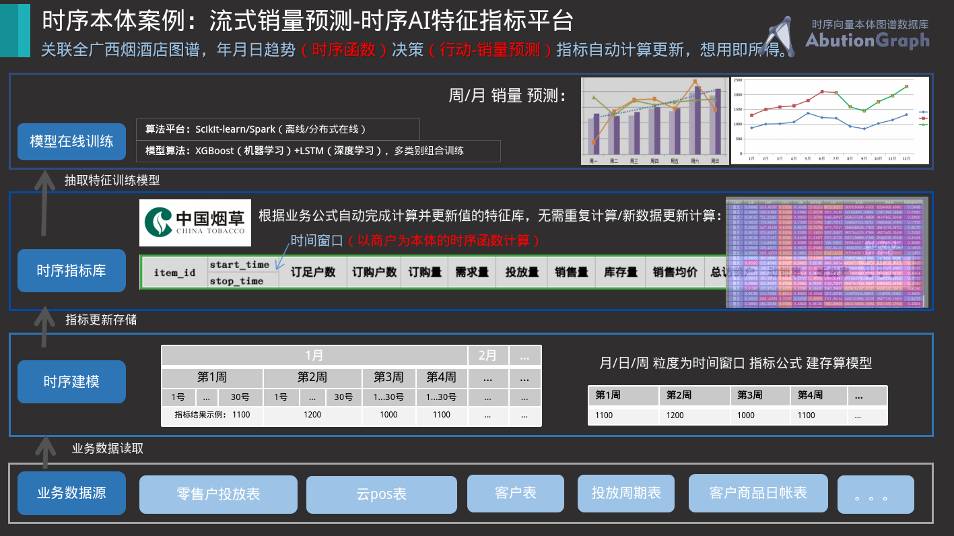Click the 需求量 column header
The image size is (954, 536).
coord(472,272)
